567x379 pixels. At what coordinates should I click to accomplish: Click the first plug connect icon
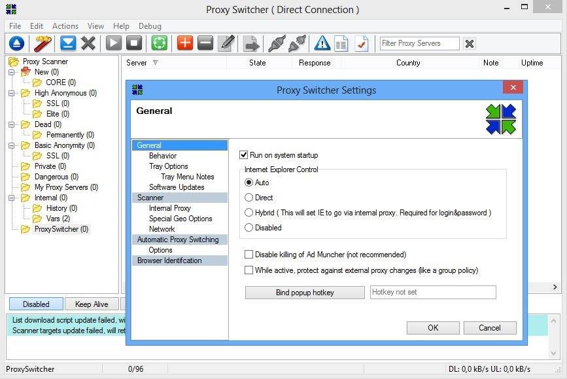click(x=277, y=44)
